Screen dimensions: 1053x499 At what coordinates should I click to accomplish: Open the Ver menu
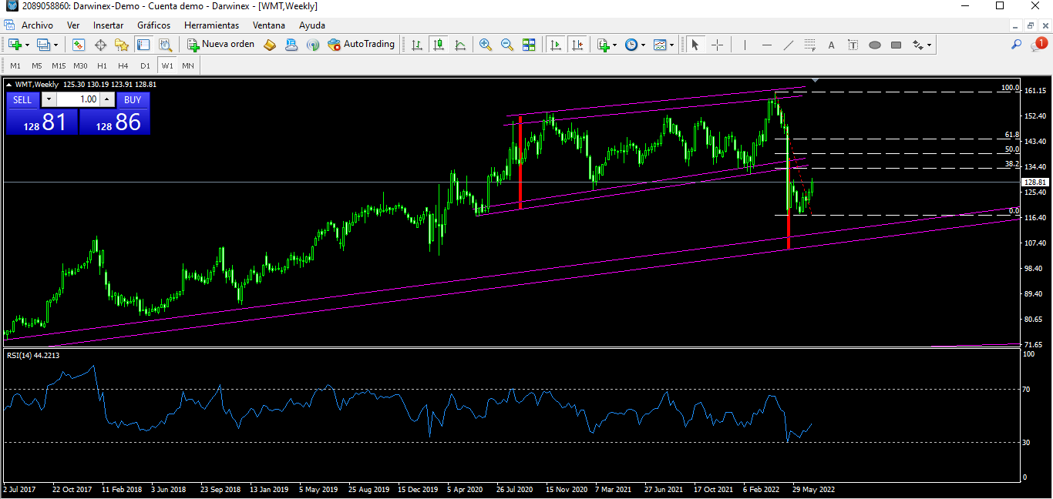point(73,25)
